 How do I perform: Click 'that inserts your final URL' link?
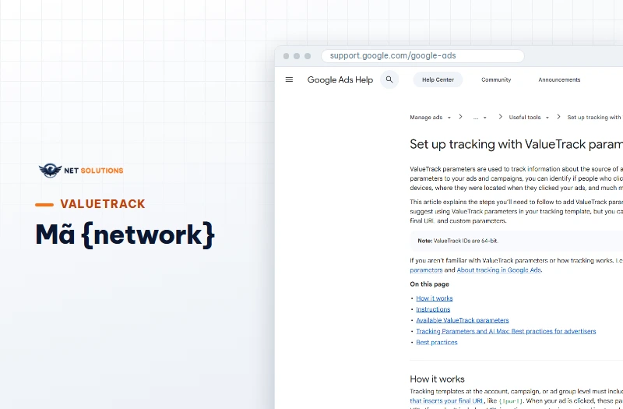pyautogui.click(x=446, y=400)
